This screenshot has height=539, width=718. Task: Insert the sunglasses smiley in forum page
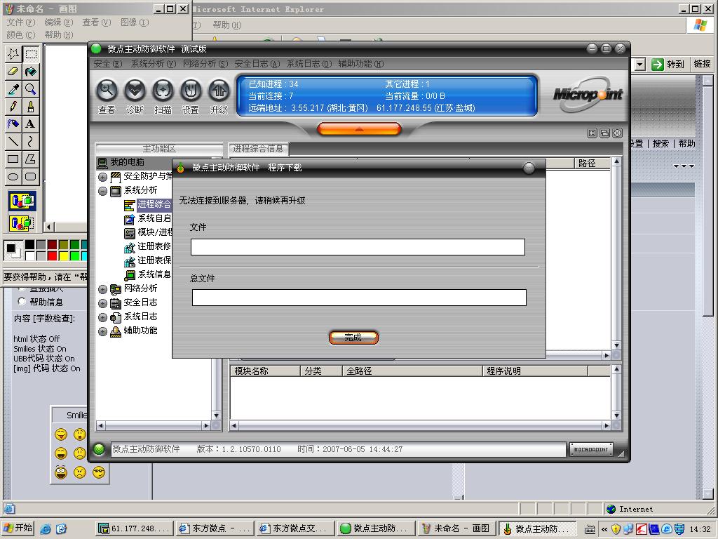(x=99, y=472)
